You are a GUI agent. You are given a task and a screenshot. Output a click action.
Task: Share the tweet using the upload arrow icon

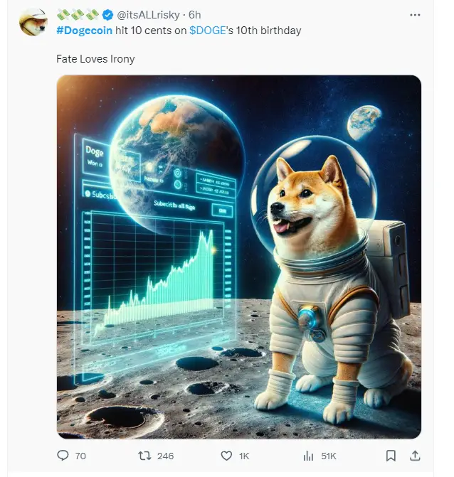click(x=416, y=455)
